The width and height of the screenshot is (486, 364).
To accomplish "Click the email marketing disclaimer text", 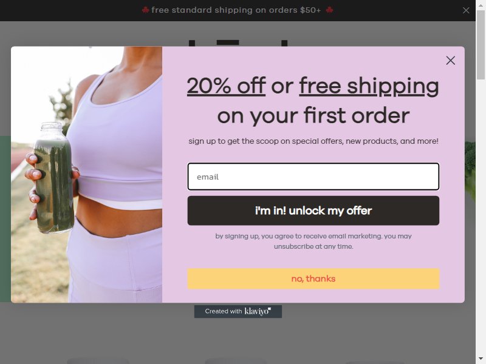I will click(x=313, y=241).
